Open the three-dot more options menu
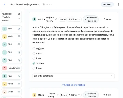The image size is (123, 98). click(x=118, y=4)
